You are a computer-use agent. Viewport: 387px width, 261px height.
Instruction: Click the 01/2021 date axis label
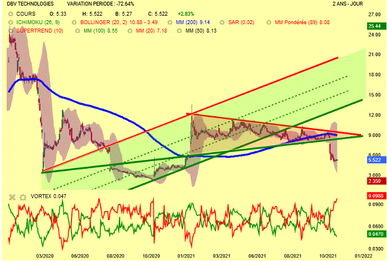pos(186,256)
